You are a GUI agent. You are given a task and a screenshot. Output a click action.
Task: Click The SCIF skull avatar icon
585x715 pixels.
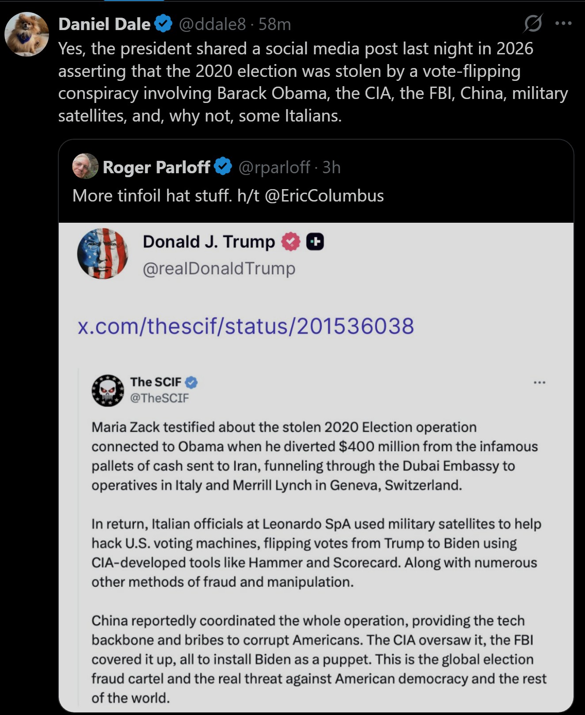(108, 390)
